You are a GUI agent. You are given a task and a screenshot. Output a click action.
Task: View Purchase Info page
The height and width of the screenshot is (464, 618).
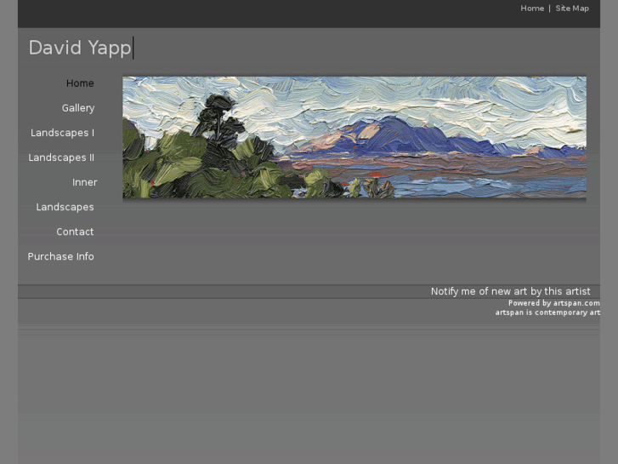click(60, 256)
